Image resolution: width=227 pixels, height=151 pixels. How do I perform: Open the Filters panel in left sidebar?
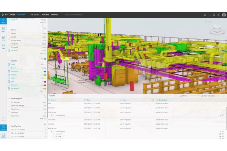[3, 21]
